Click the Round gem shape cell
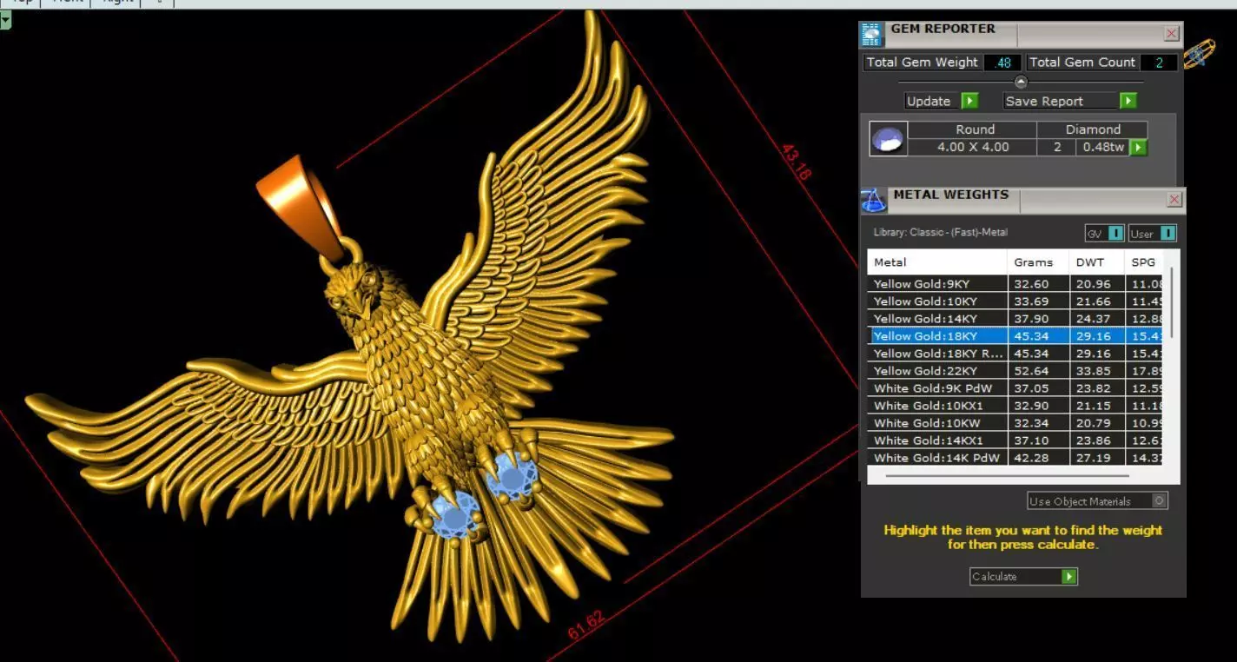The width and height of the screenshot is (1237, 662). [x=973, y=129]
